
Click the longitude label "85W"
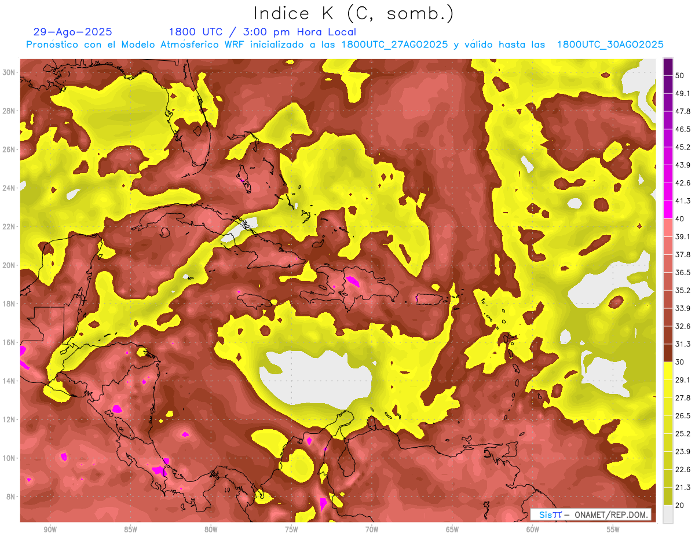pos(130,530)
